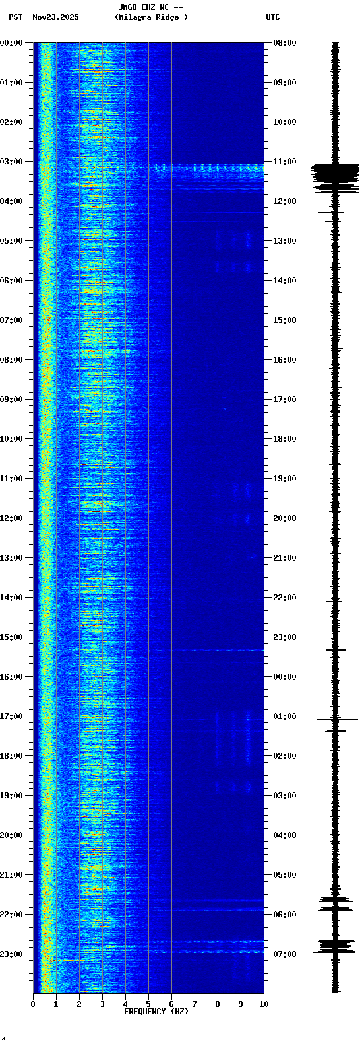Pick the 23:00 label on PST axis
The image size is (364, 1046).
point(11,954)
